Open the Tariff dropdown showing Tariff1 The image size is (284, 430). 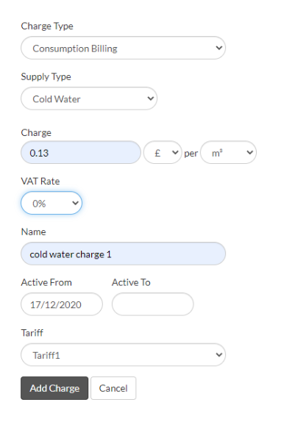coord(123,355)
